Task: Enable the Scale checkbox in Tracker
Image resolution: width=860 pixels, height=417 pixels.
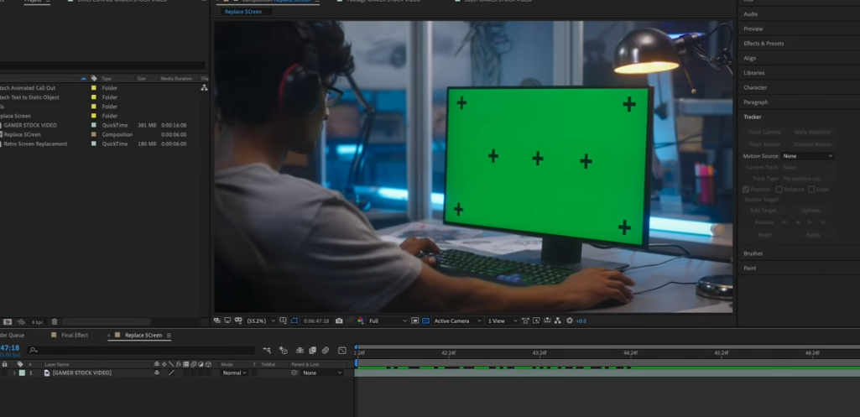Action: coord(810,189)
